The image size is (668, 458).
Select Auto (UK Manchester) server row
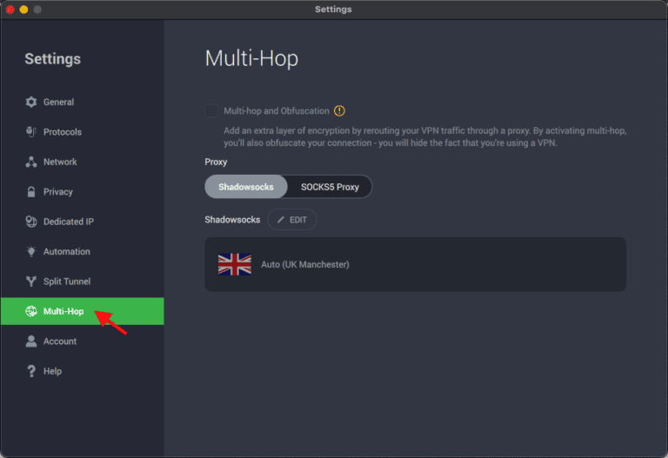[416, 264]
